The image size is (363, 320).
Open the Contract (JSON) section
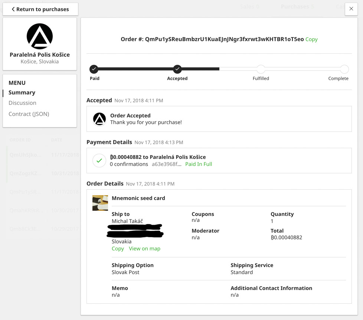(x=29, y=114)
